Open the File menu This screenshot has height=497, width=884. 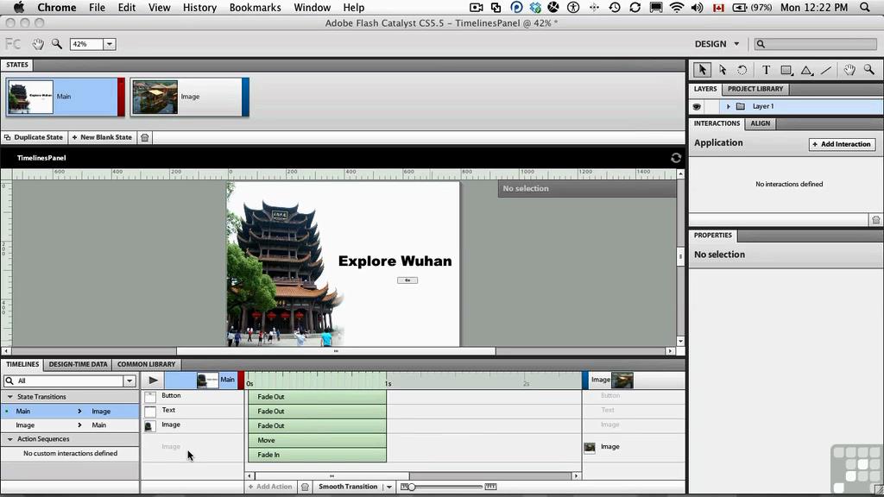coord(97,7)
